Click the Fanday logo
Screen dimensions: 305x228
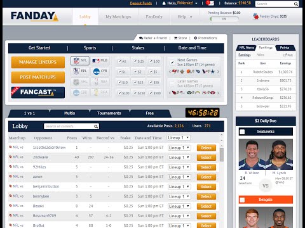(x=34, y=16)
